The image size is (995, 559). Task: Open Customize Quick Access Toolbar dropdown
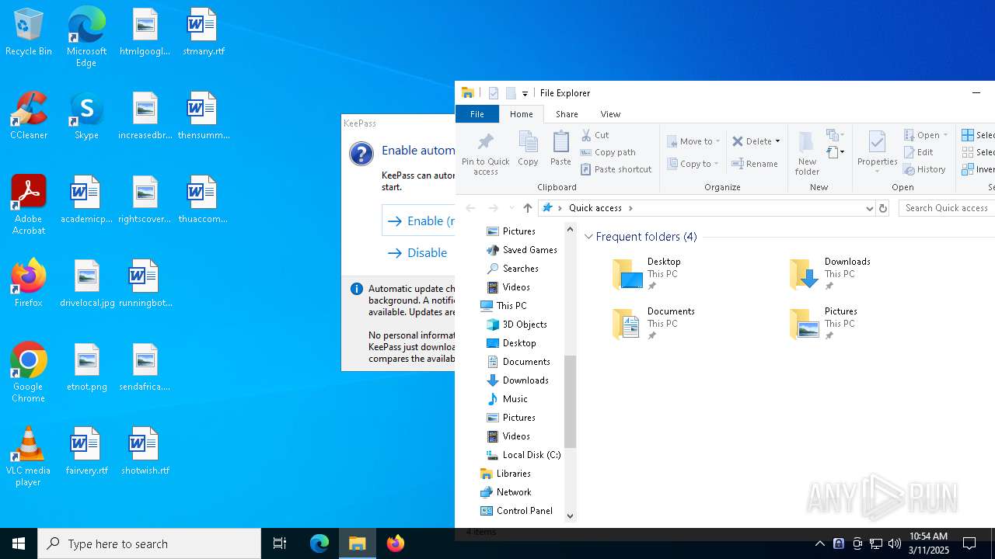pyautogui.click(x=525, y=93)
